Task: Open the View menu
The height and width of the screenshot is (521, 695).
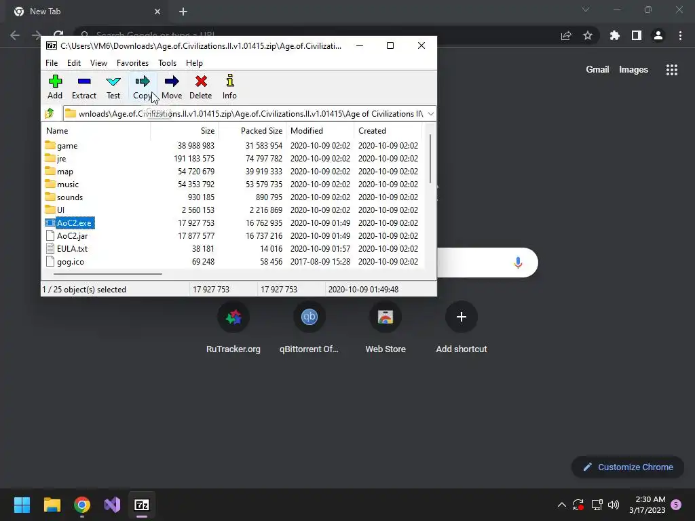Action: click(98, 63)
